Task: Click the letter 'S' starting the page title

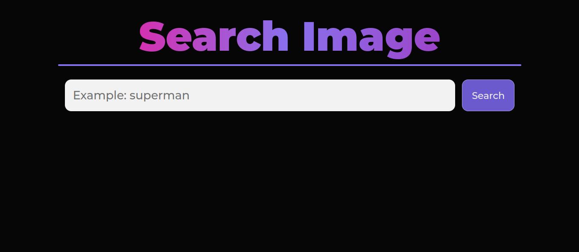Action: pyautogui.click(x=152, y=37)
